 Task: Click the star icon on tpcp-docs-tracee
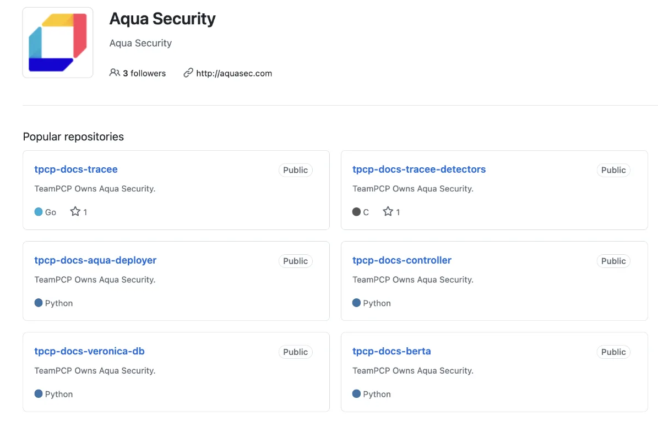pyautogui.click(x=75, y=212)
